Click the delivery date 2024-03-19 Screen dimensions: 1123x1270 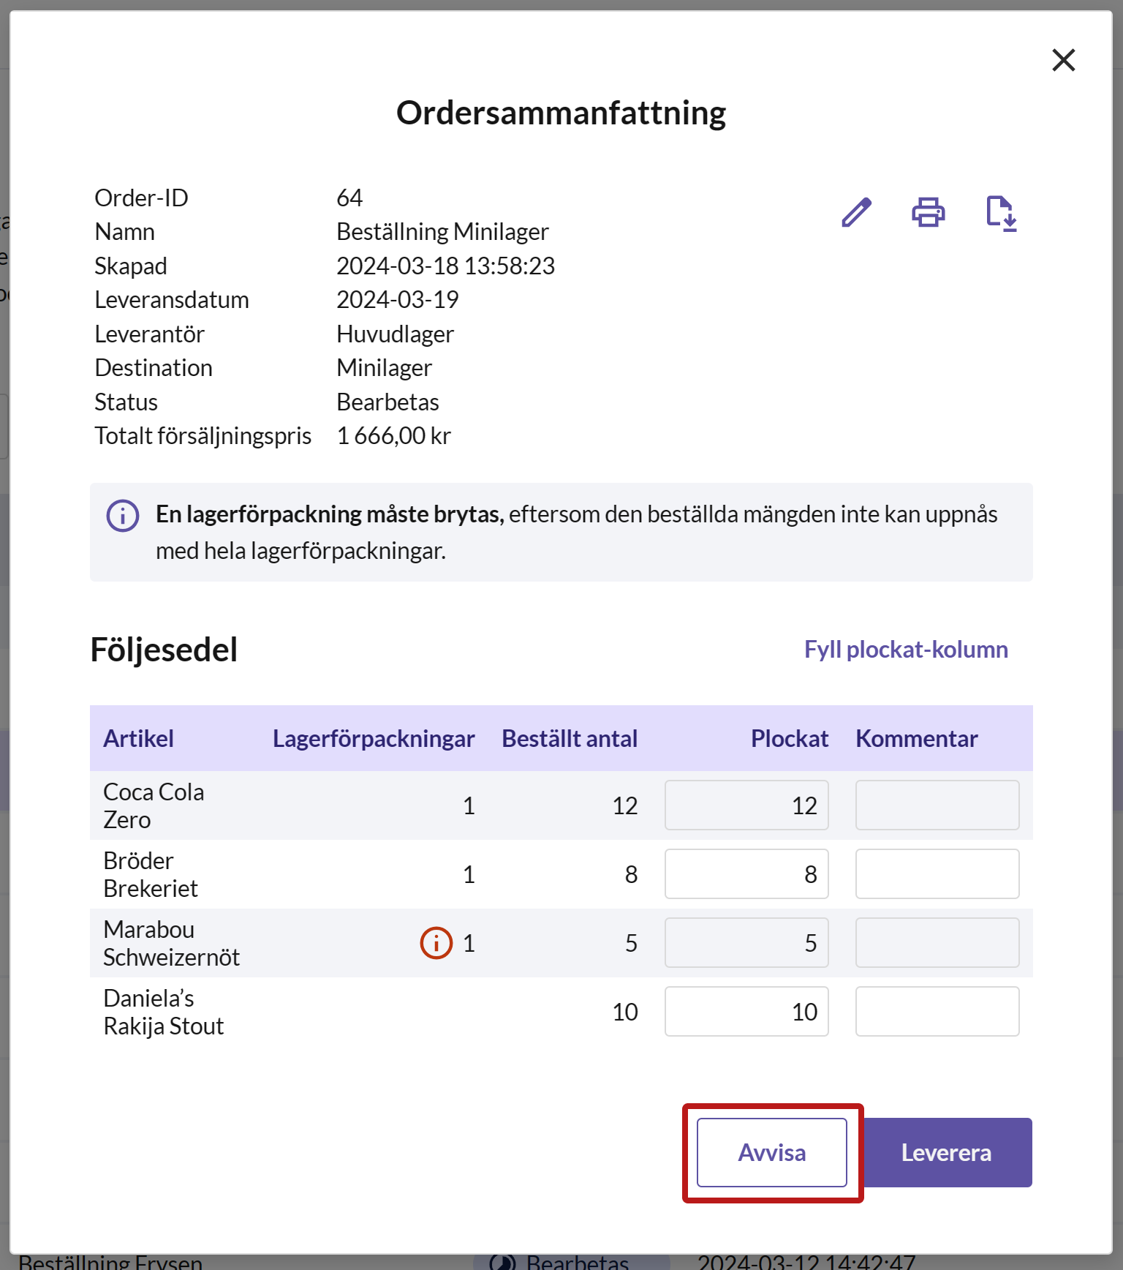397,299
